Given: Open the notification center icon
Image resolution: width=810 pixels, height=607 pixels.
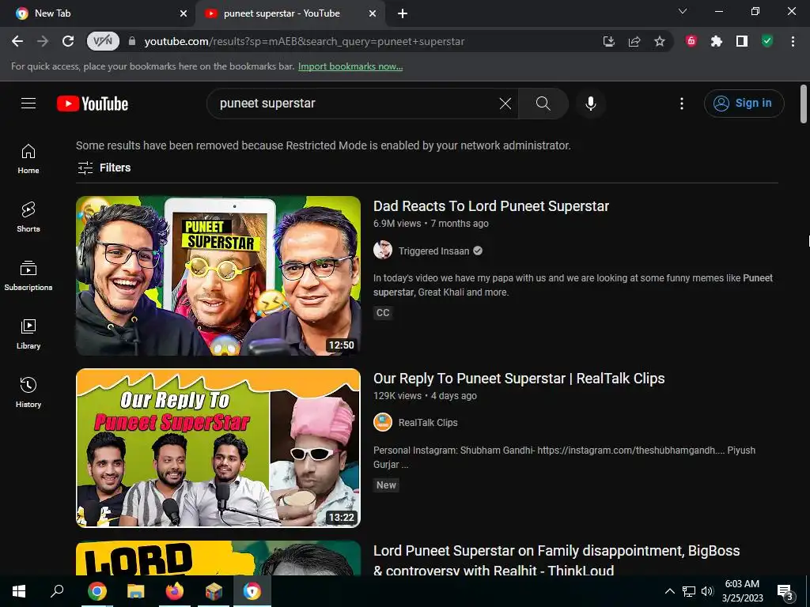Looking at the screenshot, I should [785, 593].
